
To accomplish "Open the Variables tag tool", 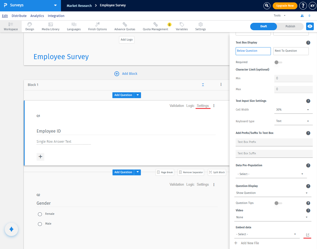I will pyautogui.click(x=182, y=27).
